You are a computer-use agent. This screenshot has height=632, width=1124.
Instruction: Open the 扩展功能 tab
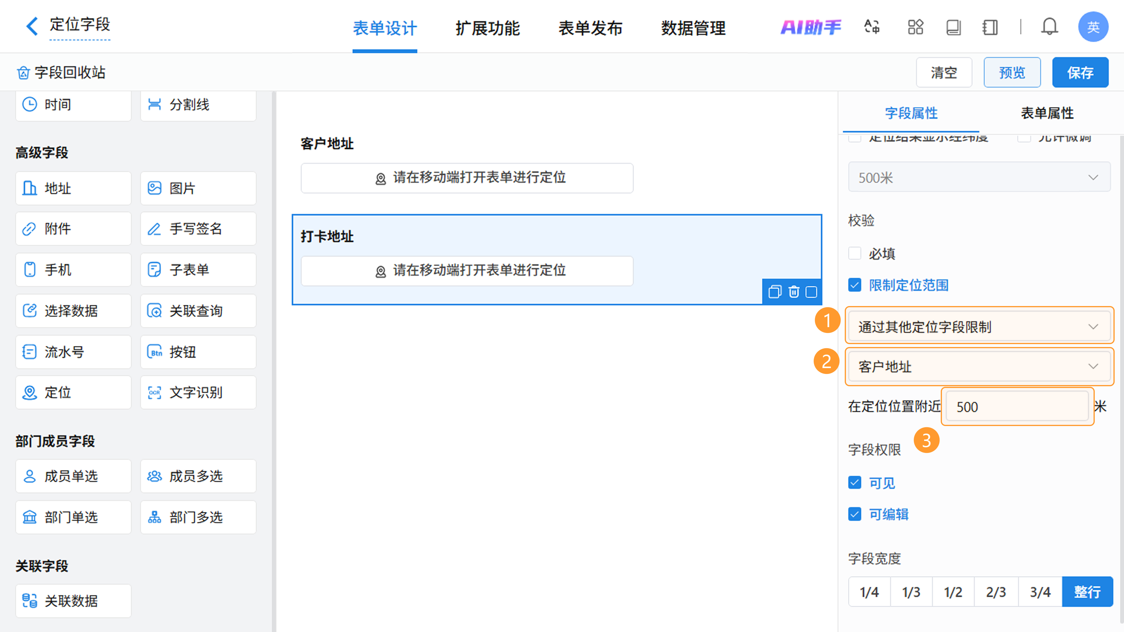(487, 28)
